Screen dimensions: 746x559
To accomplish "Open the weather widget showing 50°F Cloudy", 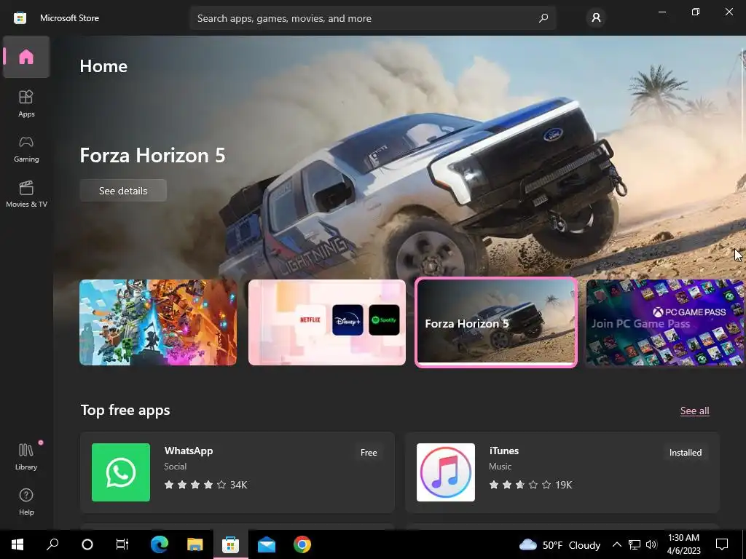I will [560, 544].
